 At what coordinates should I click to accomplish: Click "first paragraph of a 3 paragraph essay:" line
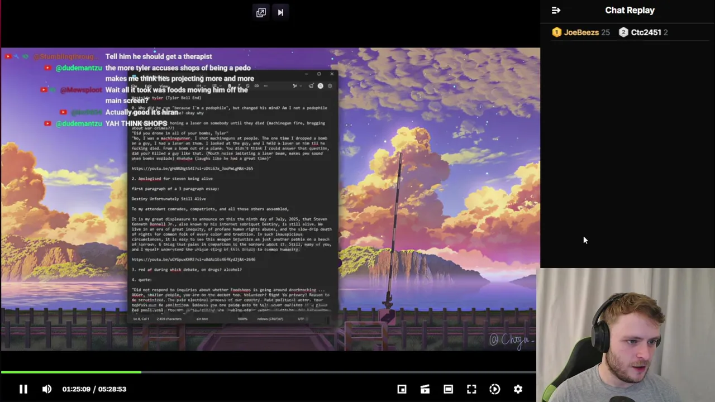(x=175, y=189)
